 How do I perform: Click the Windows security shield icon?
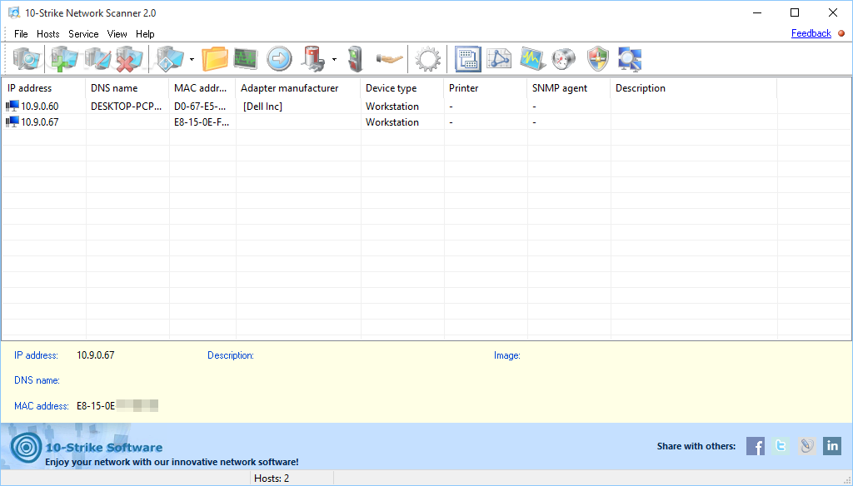click(598, 59)
